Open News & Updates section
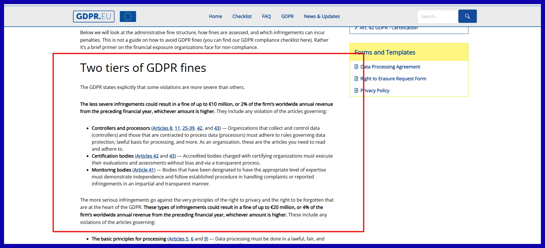This screenshot has height=248, width=545. click(x=321, y=17)
